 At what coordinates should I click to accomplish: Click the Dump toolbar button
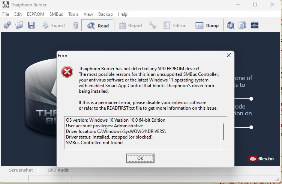tap(207, 26)
